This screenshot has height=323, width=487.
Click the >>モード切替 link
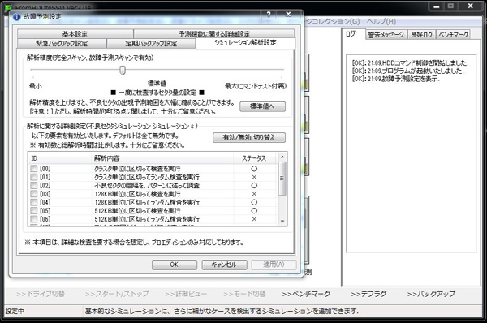(x=244, y=294)
